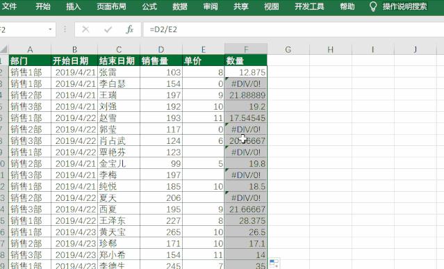The height and width of the screenshot is (269, 444).
Task: Open the 帮助 ribbon tab
Action: (x=347, y=6)
